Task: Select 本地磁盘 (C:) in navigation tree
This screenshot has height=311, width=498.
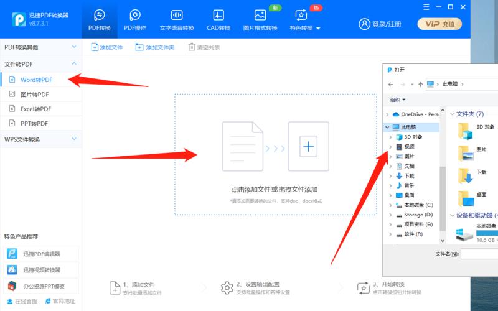Action: [x=418, y=205]
